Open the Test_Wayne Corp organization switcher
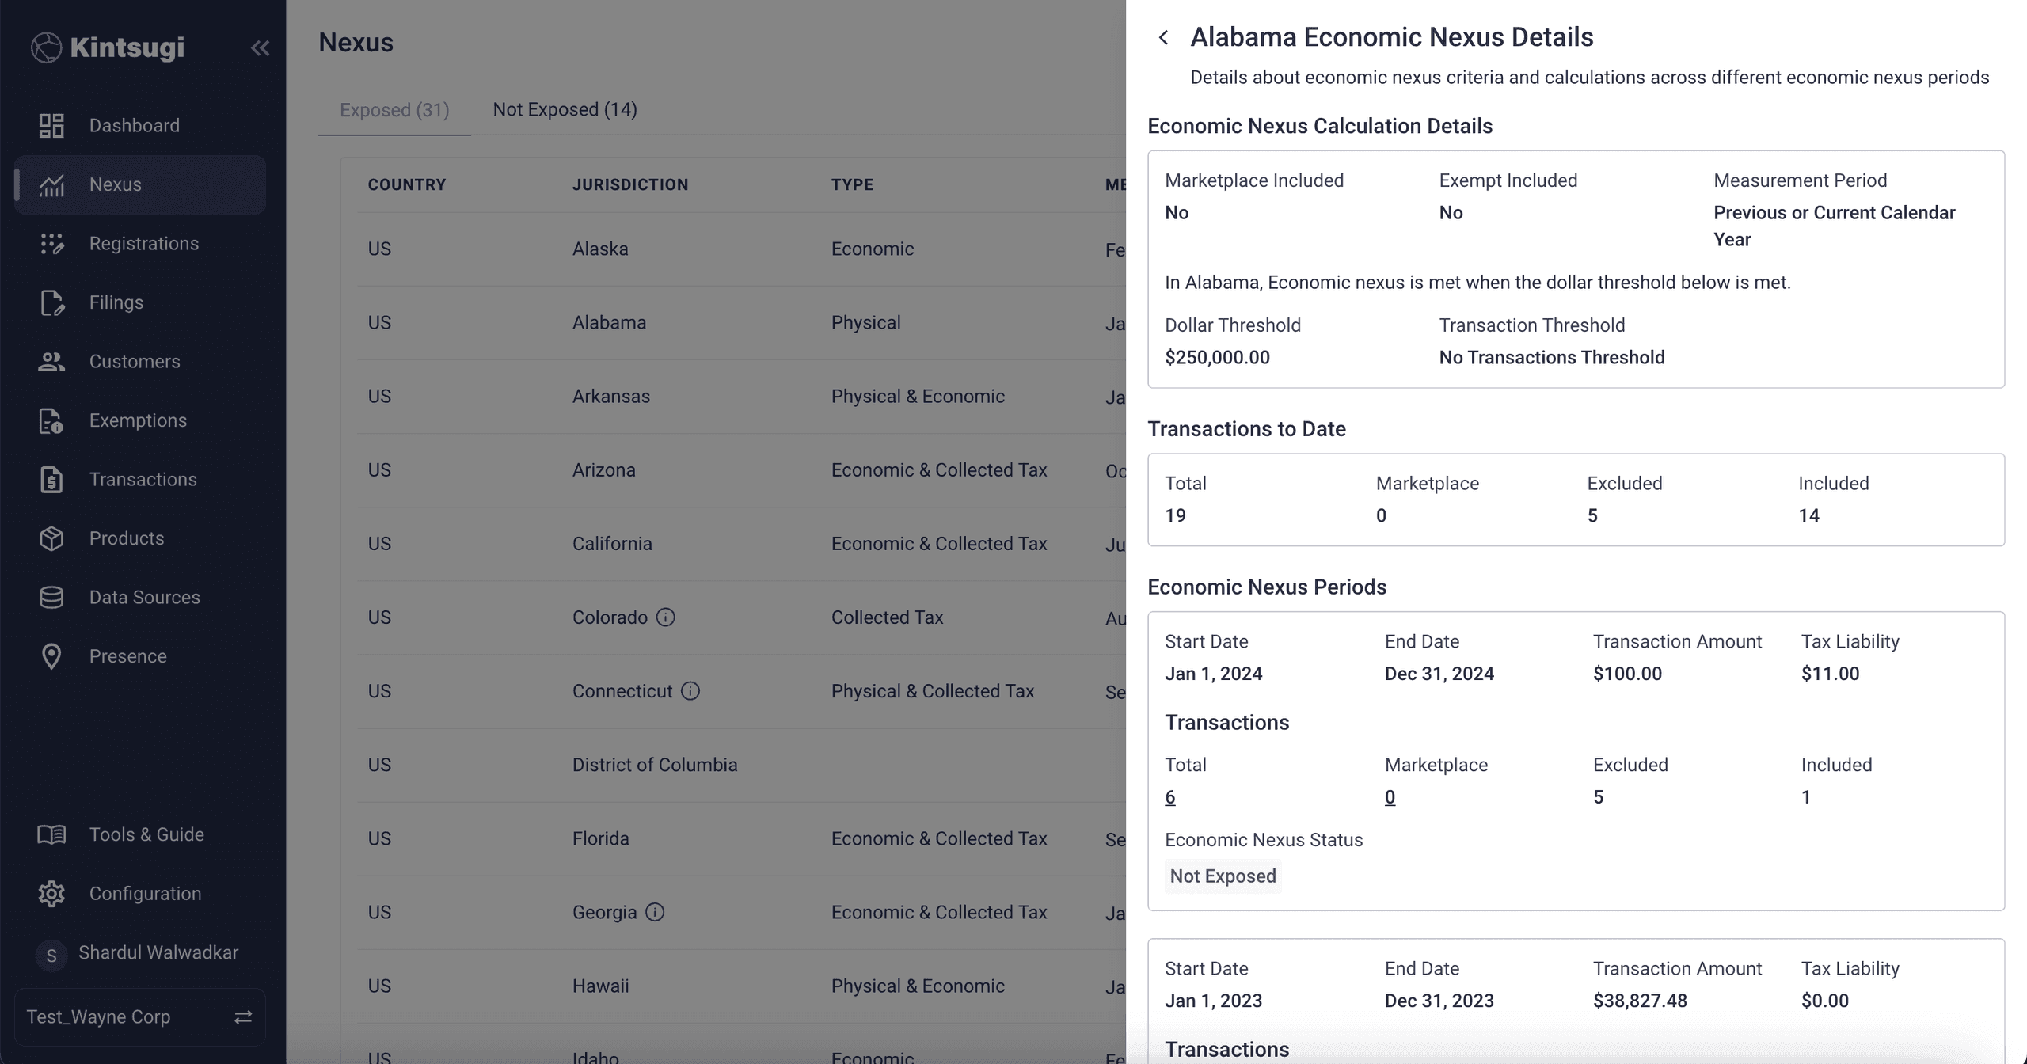This screenshot has height=1064, width=2027. click(140, 1016)
